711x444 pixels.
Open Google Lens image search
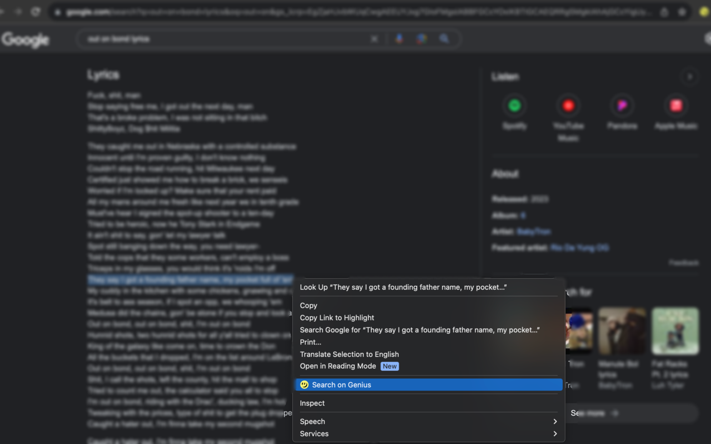coord(422,39)
